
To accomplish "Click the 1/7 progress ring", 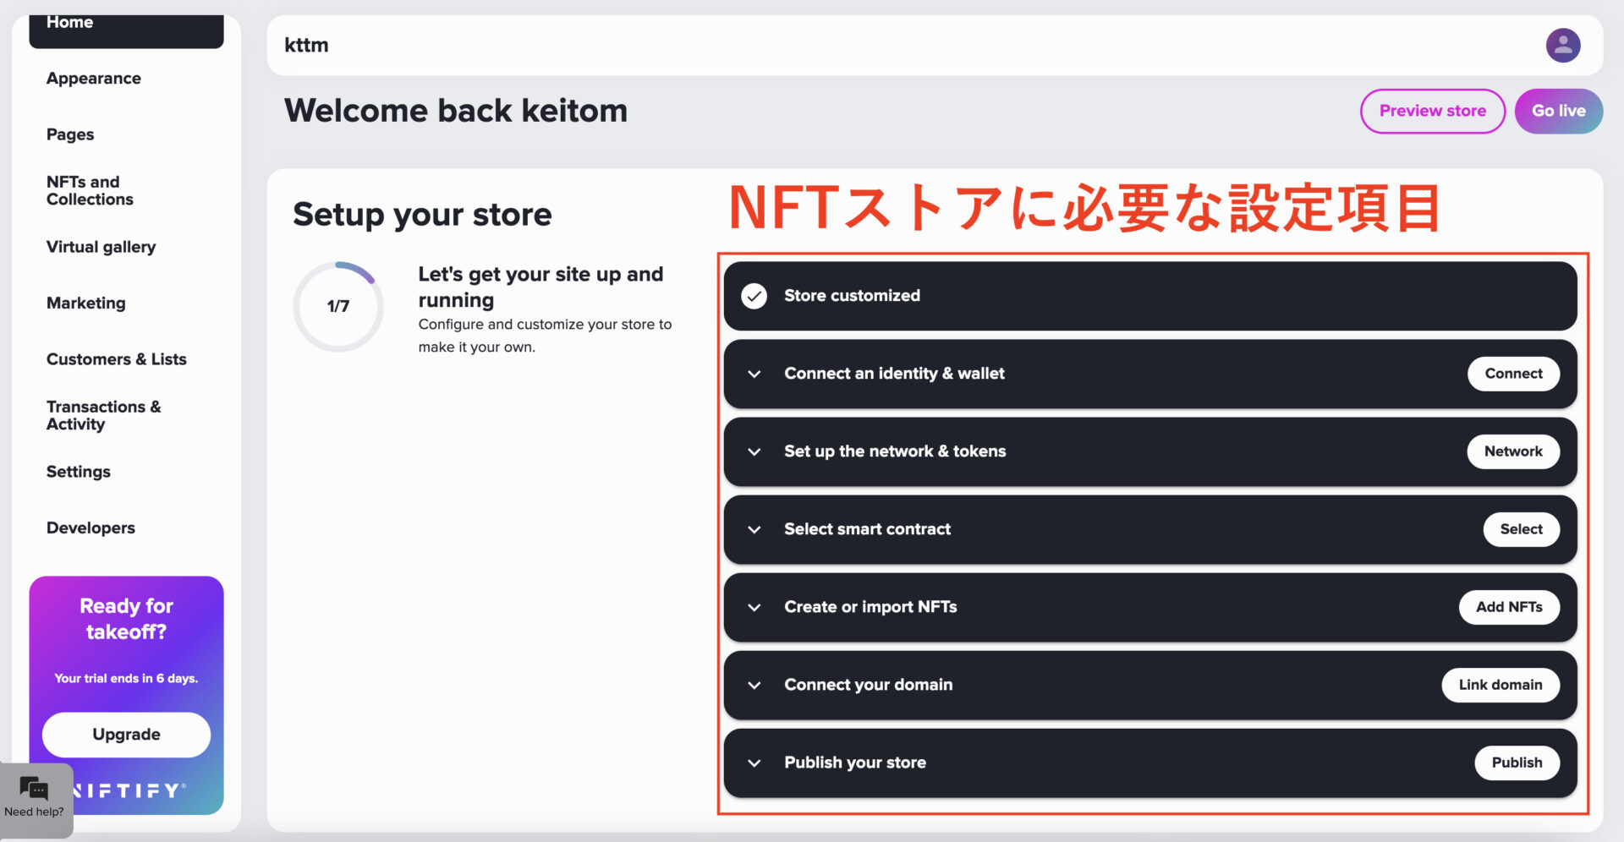I will (x=338, y=306).
